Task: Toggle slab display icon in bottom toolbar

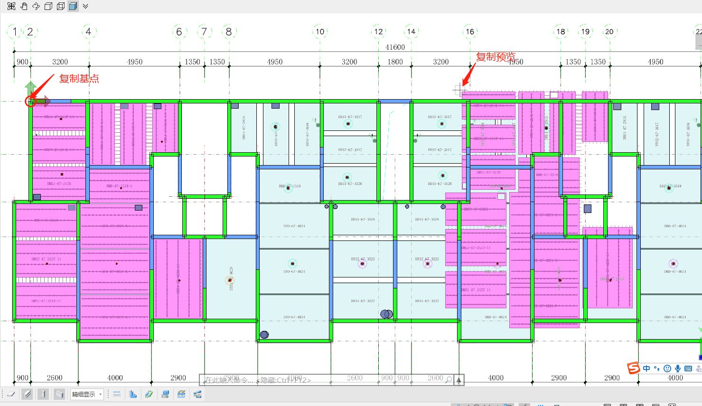Action: point(11,394)
